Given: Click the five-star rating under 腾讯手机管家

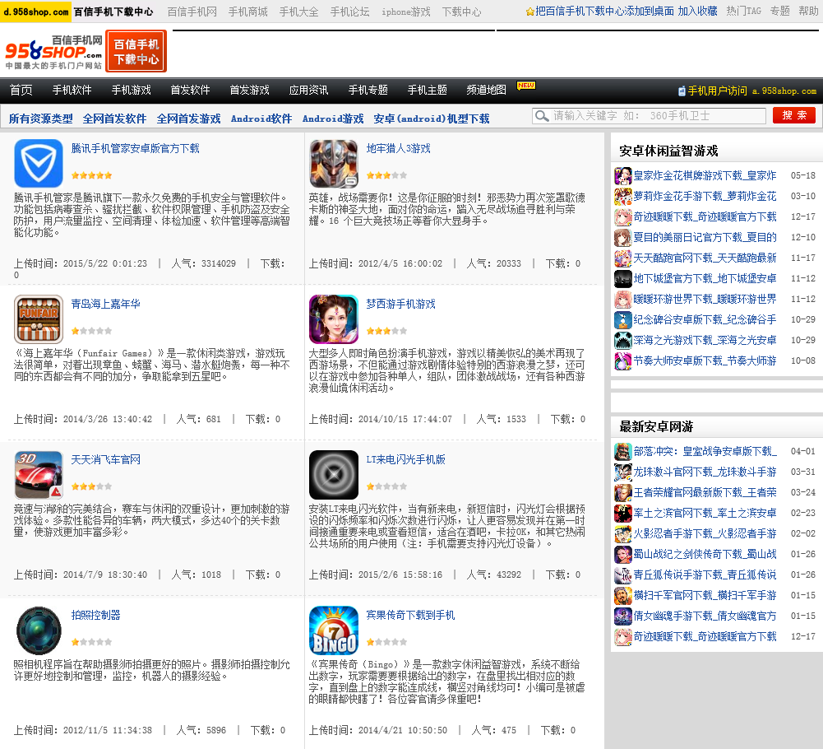Looking at the screenshot, I should (91, 175).
